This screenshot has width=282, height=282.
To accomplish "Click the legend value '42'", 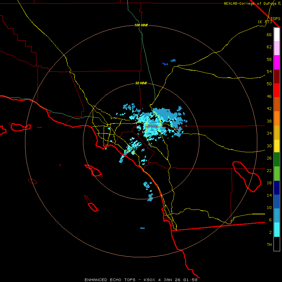I will [x=269, y=109].
